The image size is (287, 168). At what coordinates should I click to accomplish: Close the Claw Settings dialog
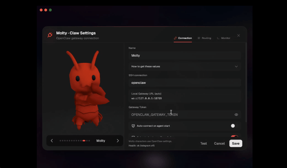(239, 36)
